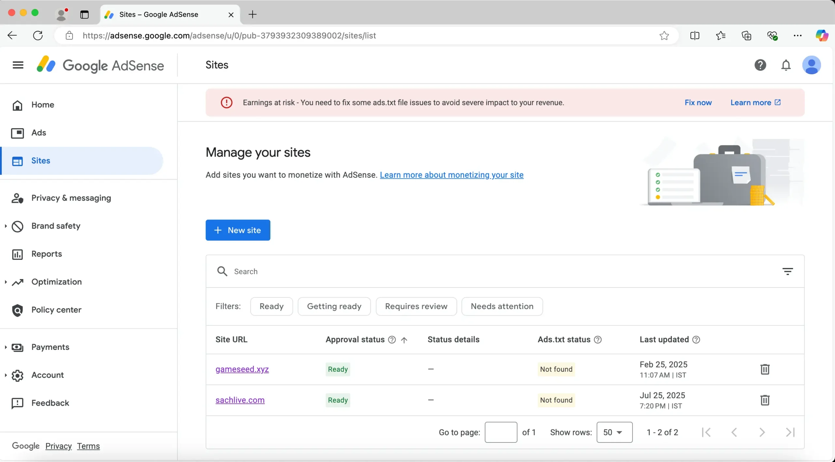The image size is (835, 462).
Task: Delete the sachlive.com site via trash icon
Action: point(765,400)
